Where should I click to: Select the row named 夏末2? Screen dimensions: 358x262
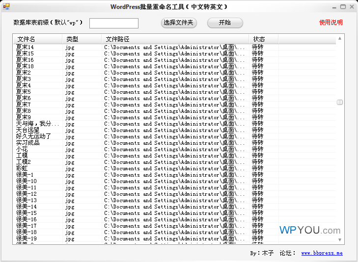tap(174, 73)
